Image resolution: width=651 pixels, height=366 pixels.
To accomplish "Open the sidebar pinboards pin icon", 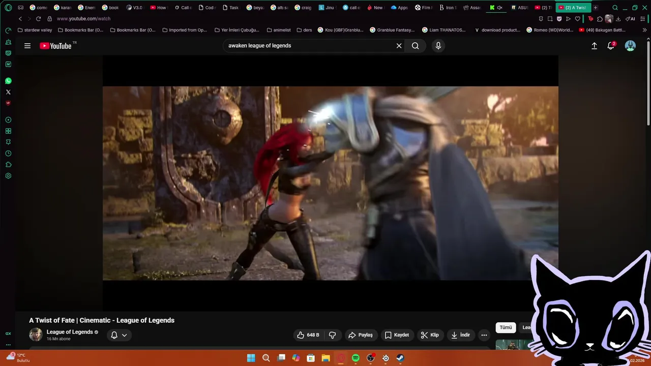I will tap(8, 142).
